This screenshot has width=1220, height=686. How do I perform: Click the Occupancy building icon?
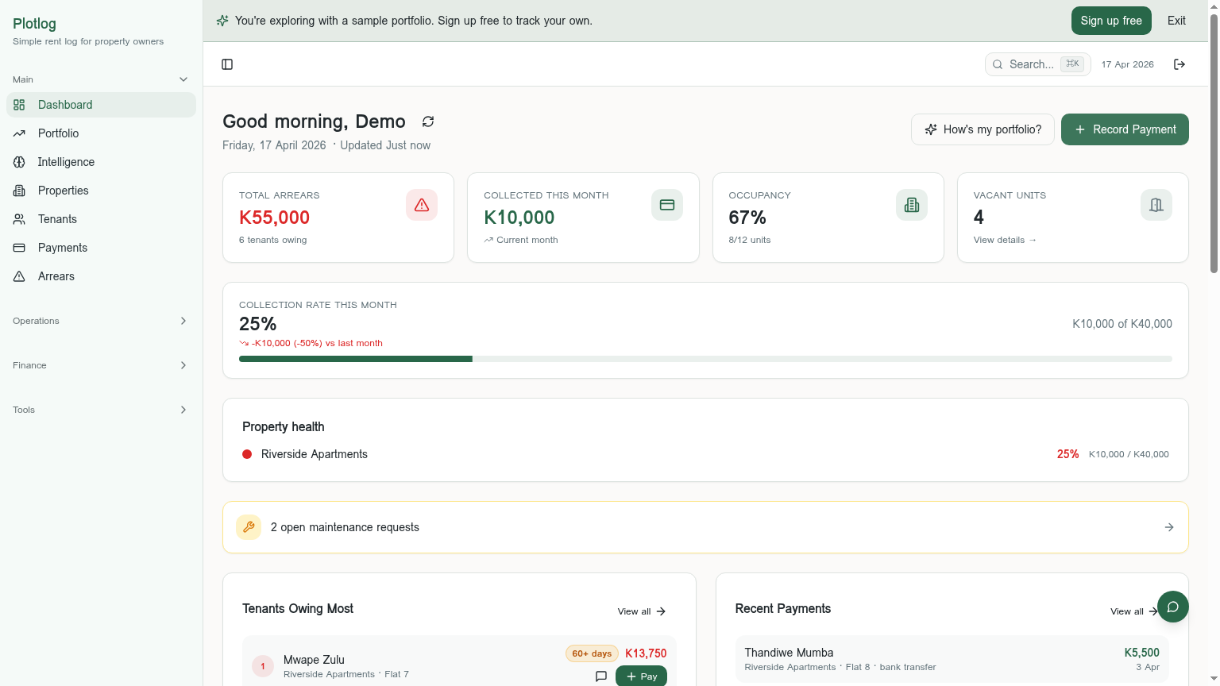(x=912, y=205)
